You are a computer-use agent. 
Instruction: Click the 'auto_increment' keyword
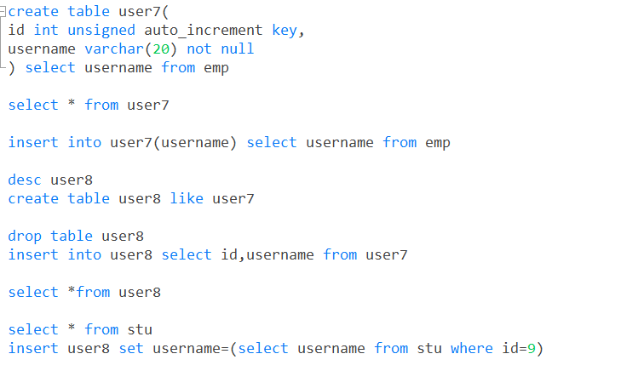tap(204, 31)
